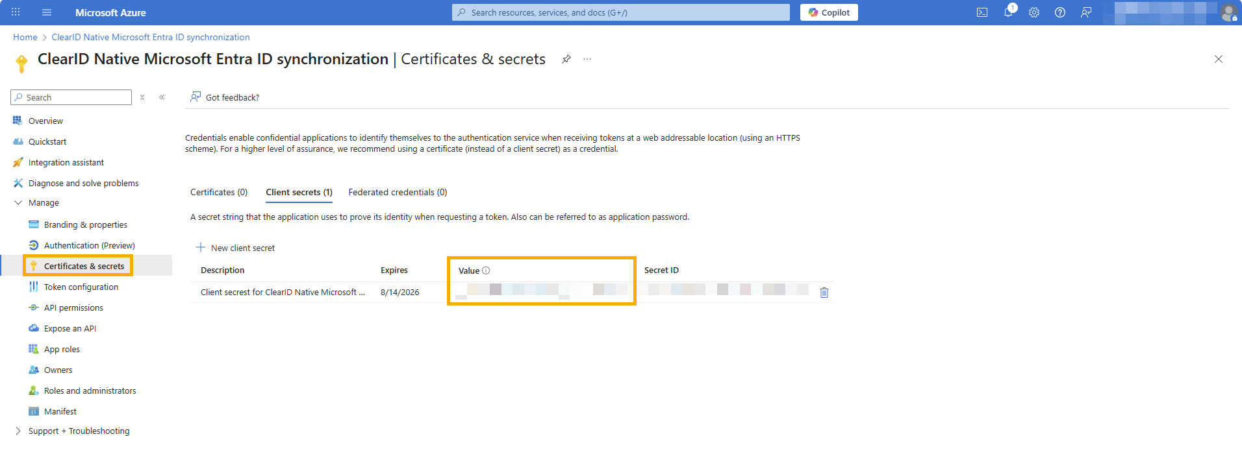
Task: Open Diagnose and solve problems
Action: 83,183
